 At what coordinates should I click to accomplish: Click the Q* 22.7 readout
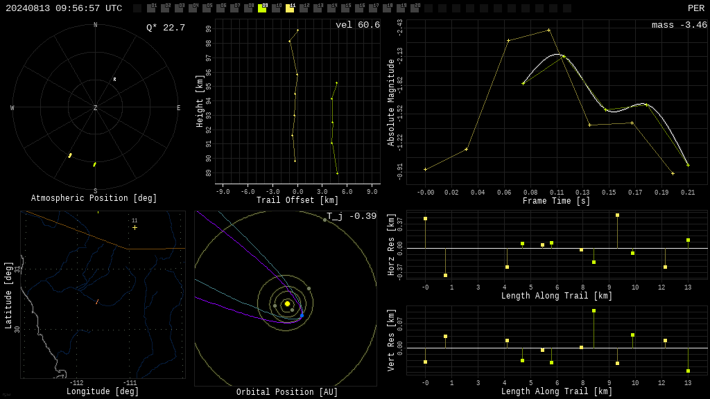click(x=165, y=28)
